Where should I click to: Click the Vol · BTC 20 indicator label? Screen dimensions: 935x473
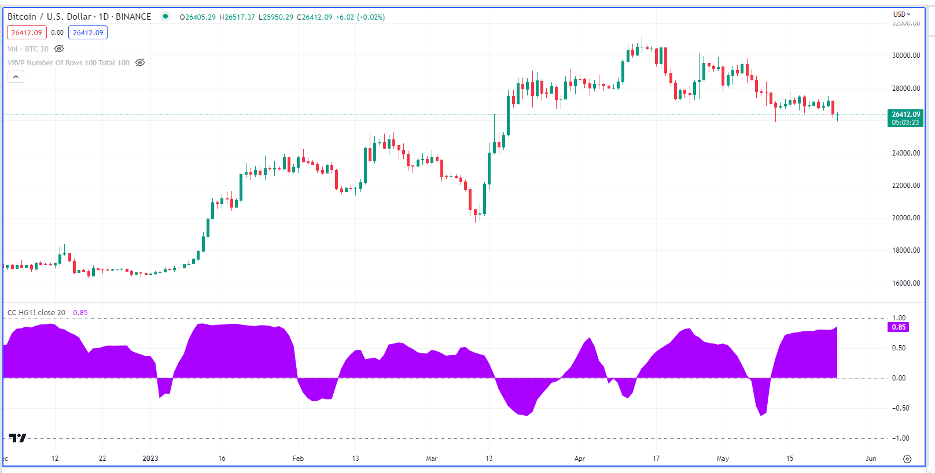tap(28, 49)
